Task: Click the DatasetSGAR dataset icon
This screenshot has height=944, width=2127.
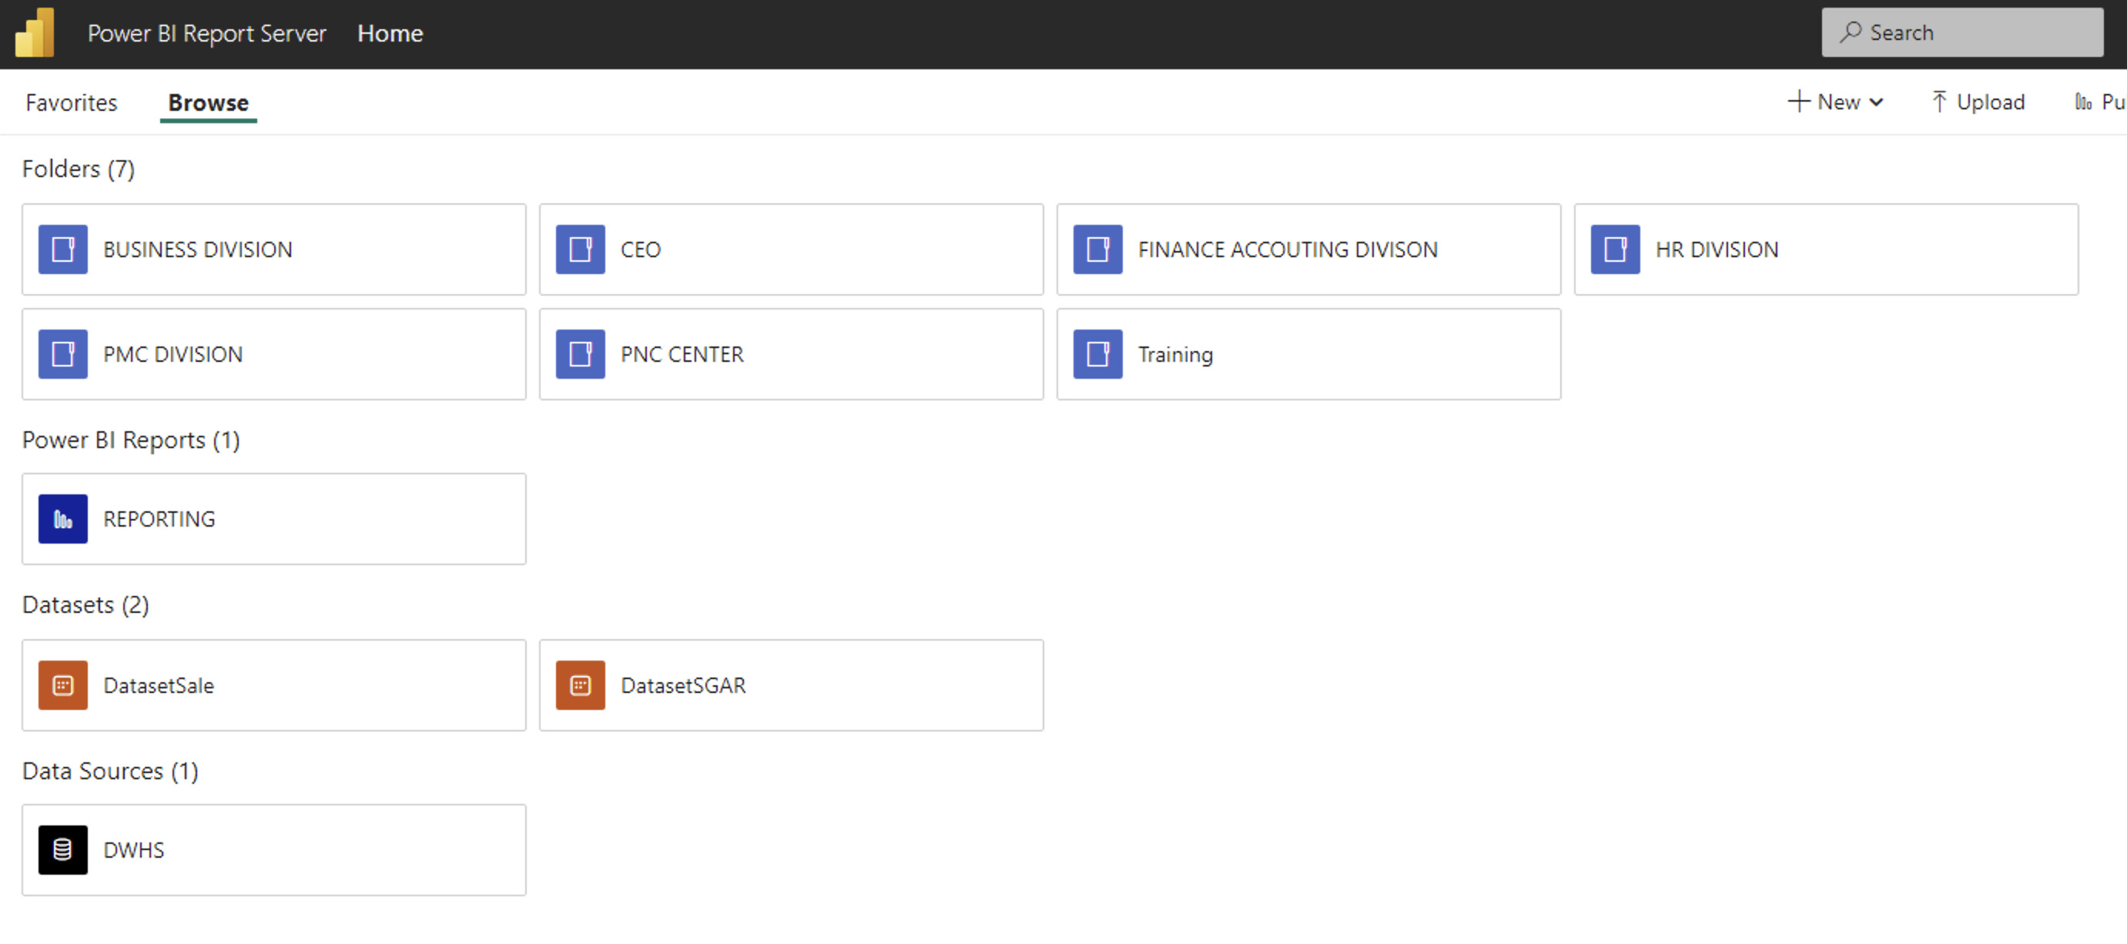Action: click(x=581, y=685)
